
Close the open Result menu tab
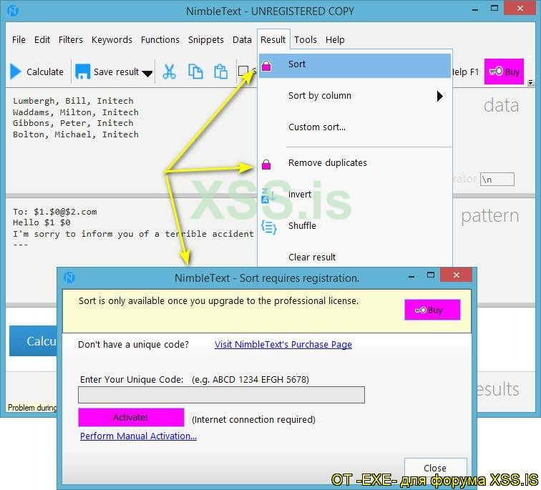273,39
